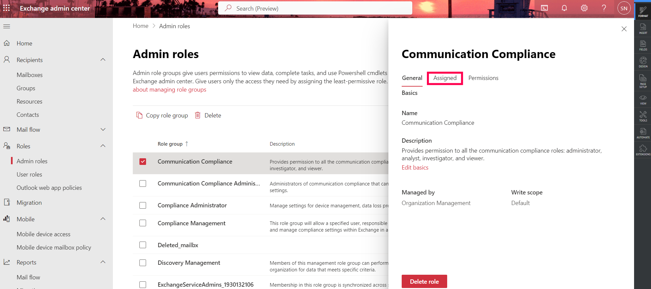
Task: Open Mailboxes in the sidebar
Action: (30, 75)
